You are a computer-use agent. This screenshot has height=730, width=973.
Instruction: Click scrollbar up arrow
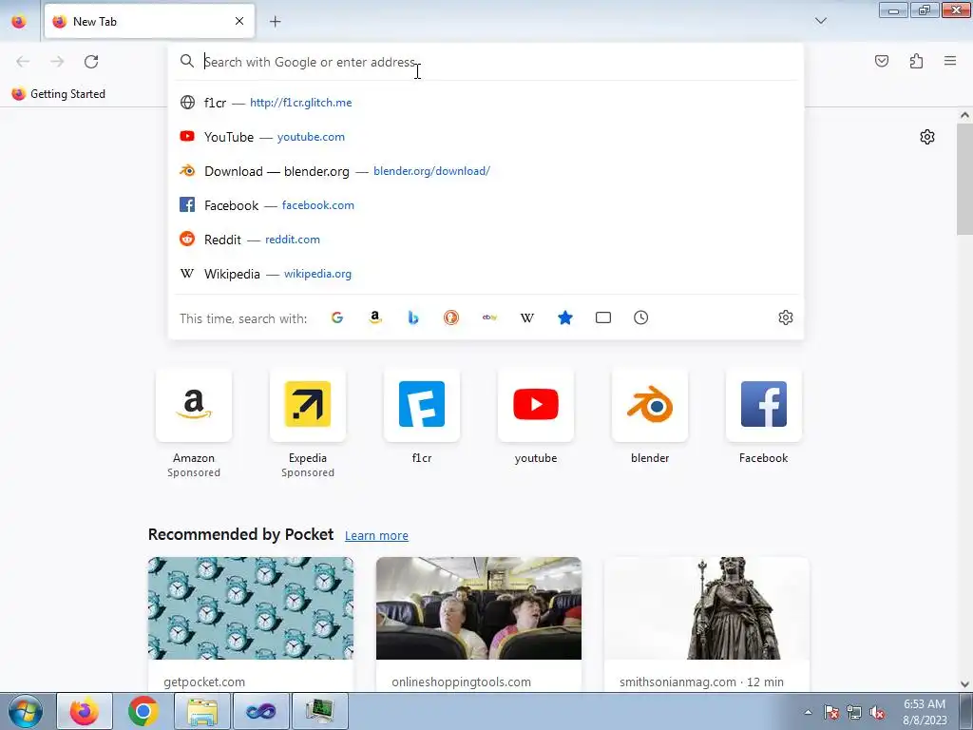pos(964,115)
